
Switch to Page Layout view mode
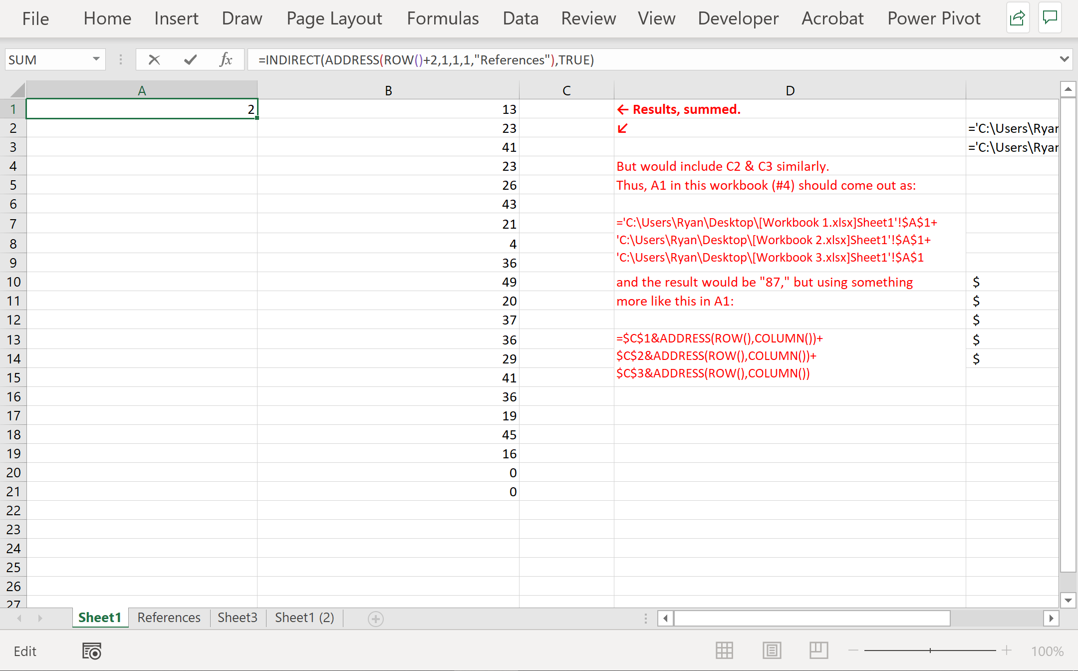tap(772, 651)
